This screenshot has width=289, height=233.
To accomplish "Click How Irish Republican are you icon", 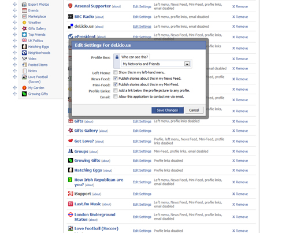I will click(x=71, y=180).
